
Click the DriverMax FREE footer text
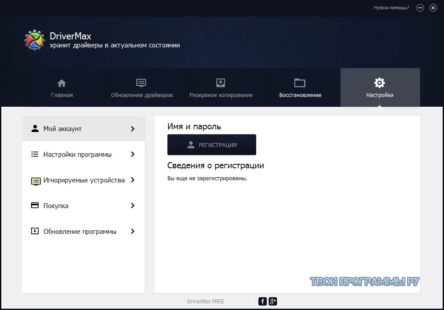pyautogui.click(x=206, y=302)
